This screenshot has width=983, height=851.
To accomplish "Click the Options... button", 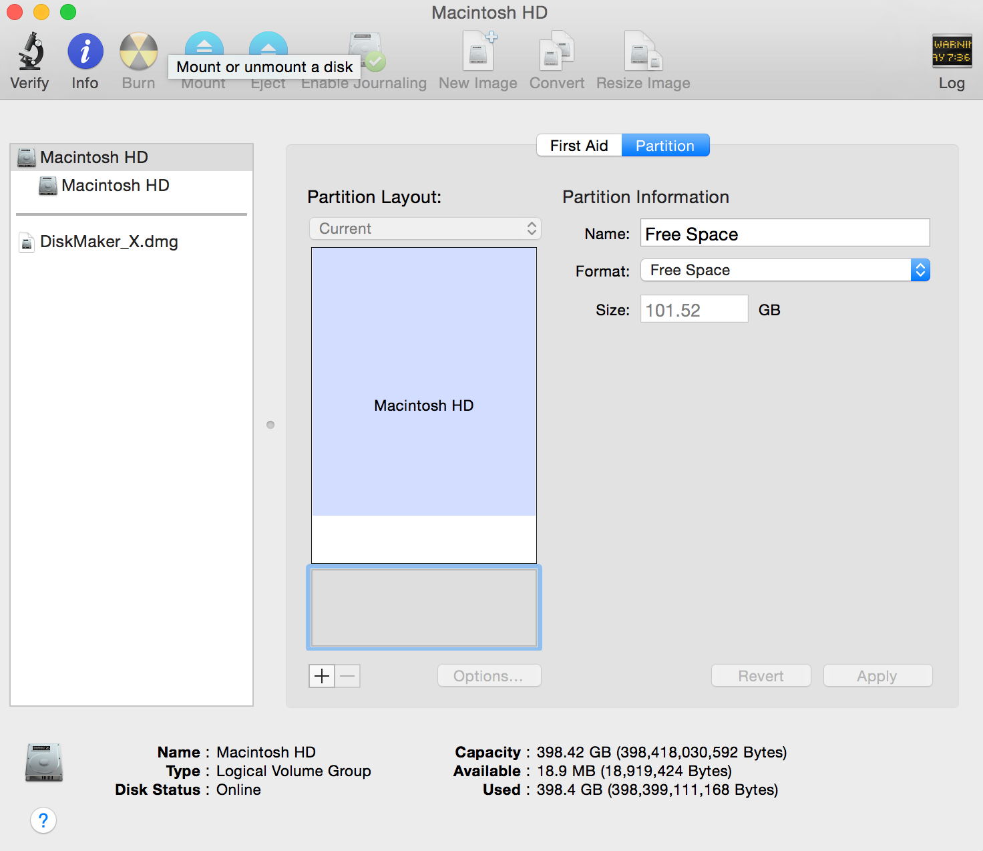I will coord(489,676).
